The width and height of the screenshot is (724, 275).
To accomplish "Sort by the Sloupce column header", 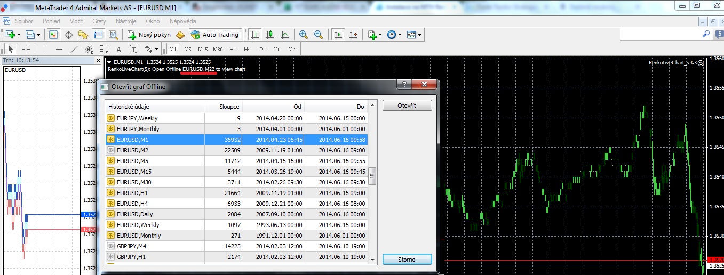I will tap(224, 107).
